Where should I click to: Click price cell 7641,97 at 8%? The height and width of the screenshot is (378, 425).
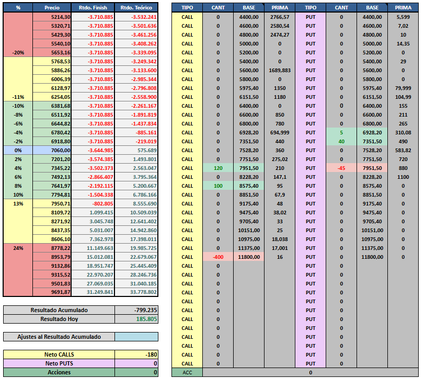[x=52, y=186]
